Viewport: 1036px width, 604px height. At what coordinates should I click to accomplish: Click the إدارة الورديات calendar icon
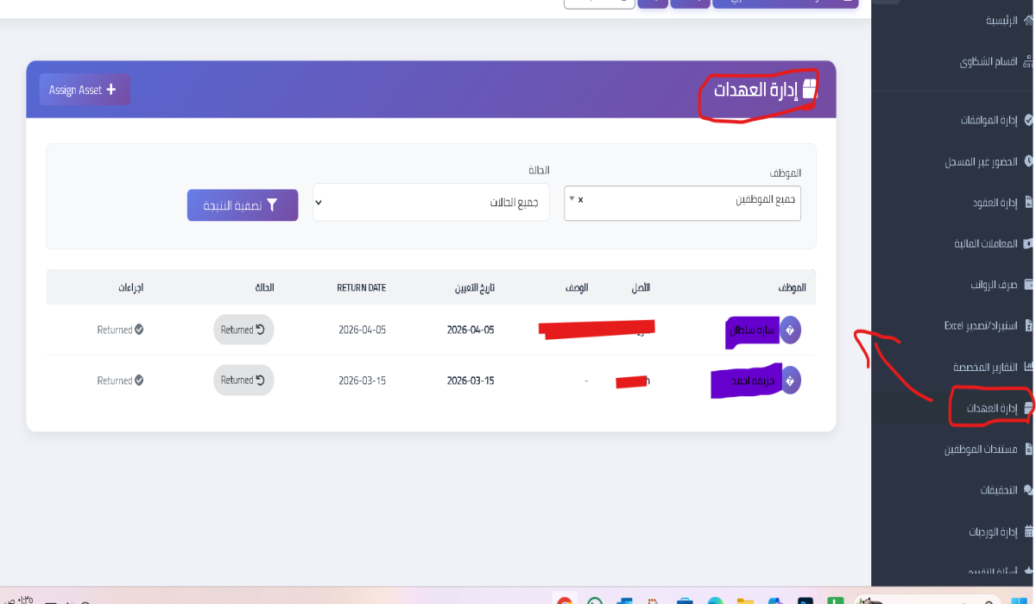(x=1027, y=532)
